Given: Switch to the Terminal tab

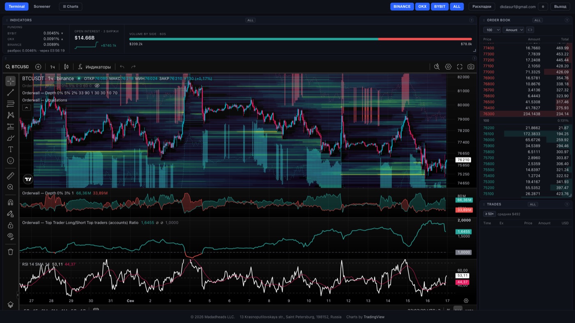Looking at the screenshot, I should [17, 7].
